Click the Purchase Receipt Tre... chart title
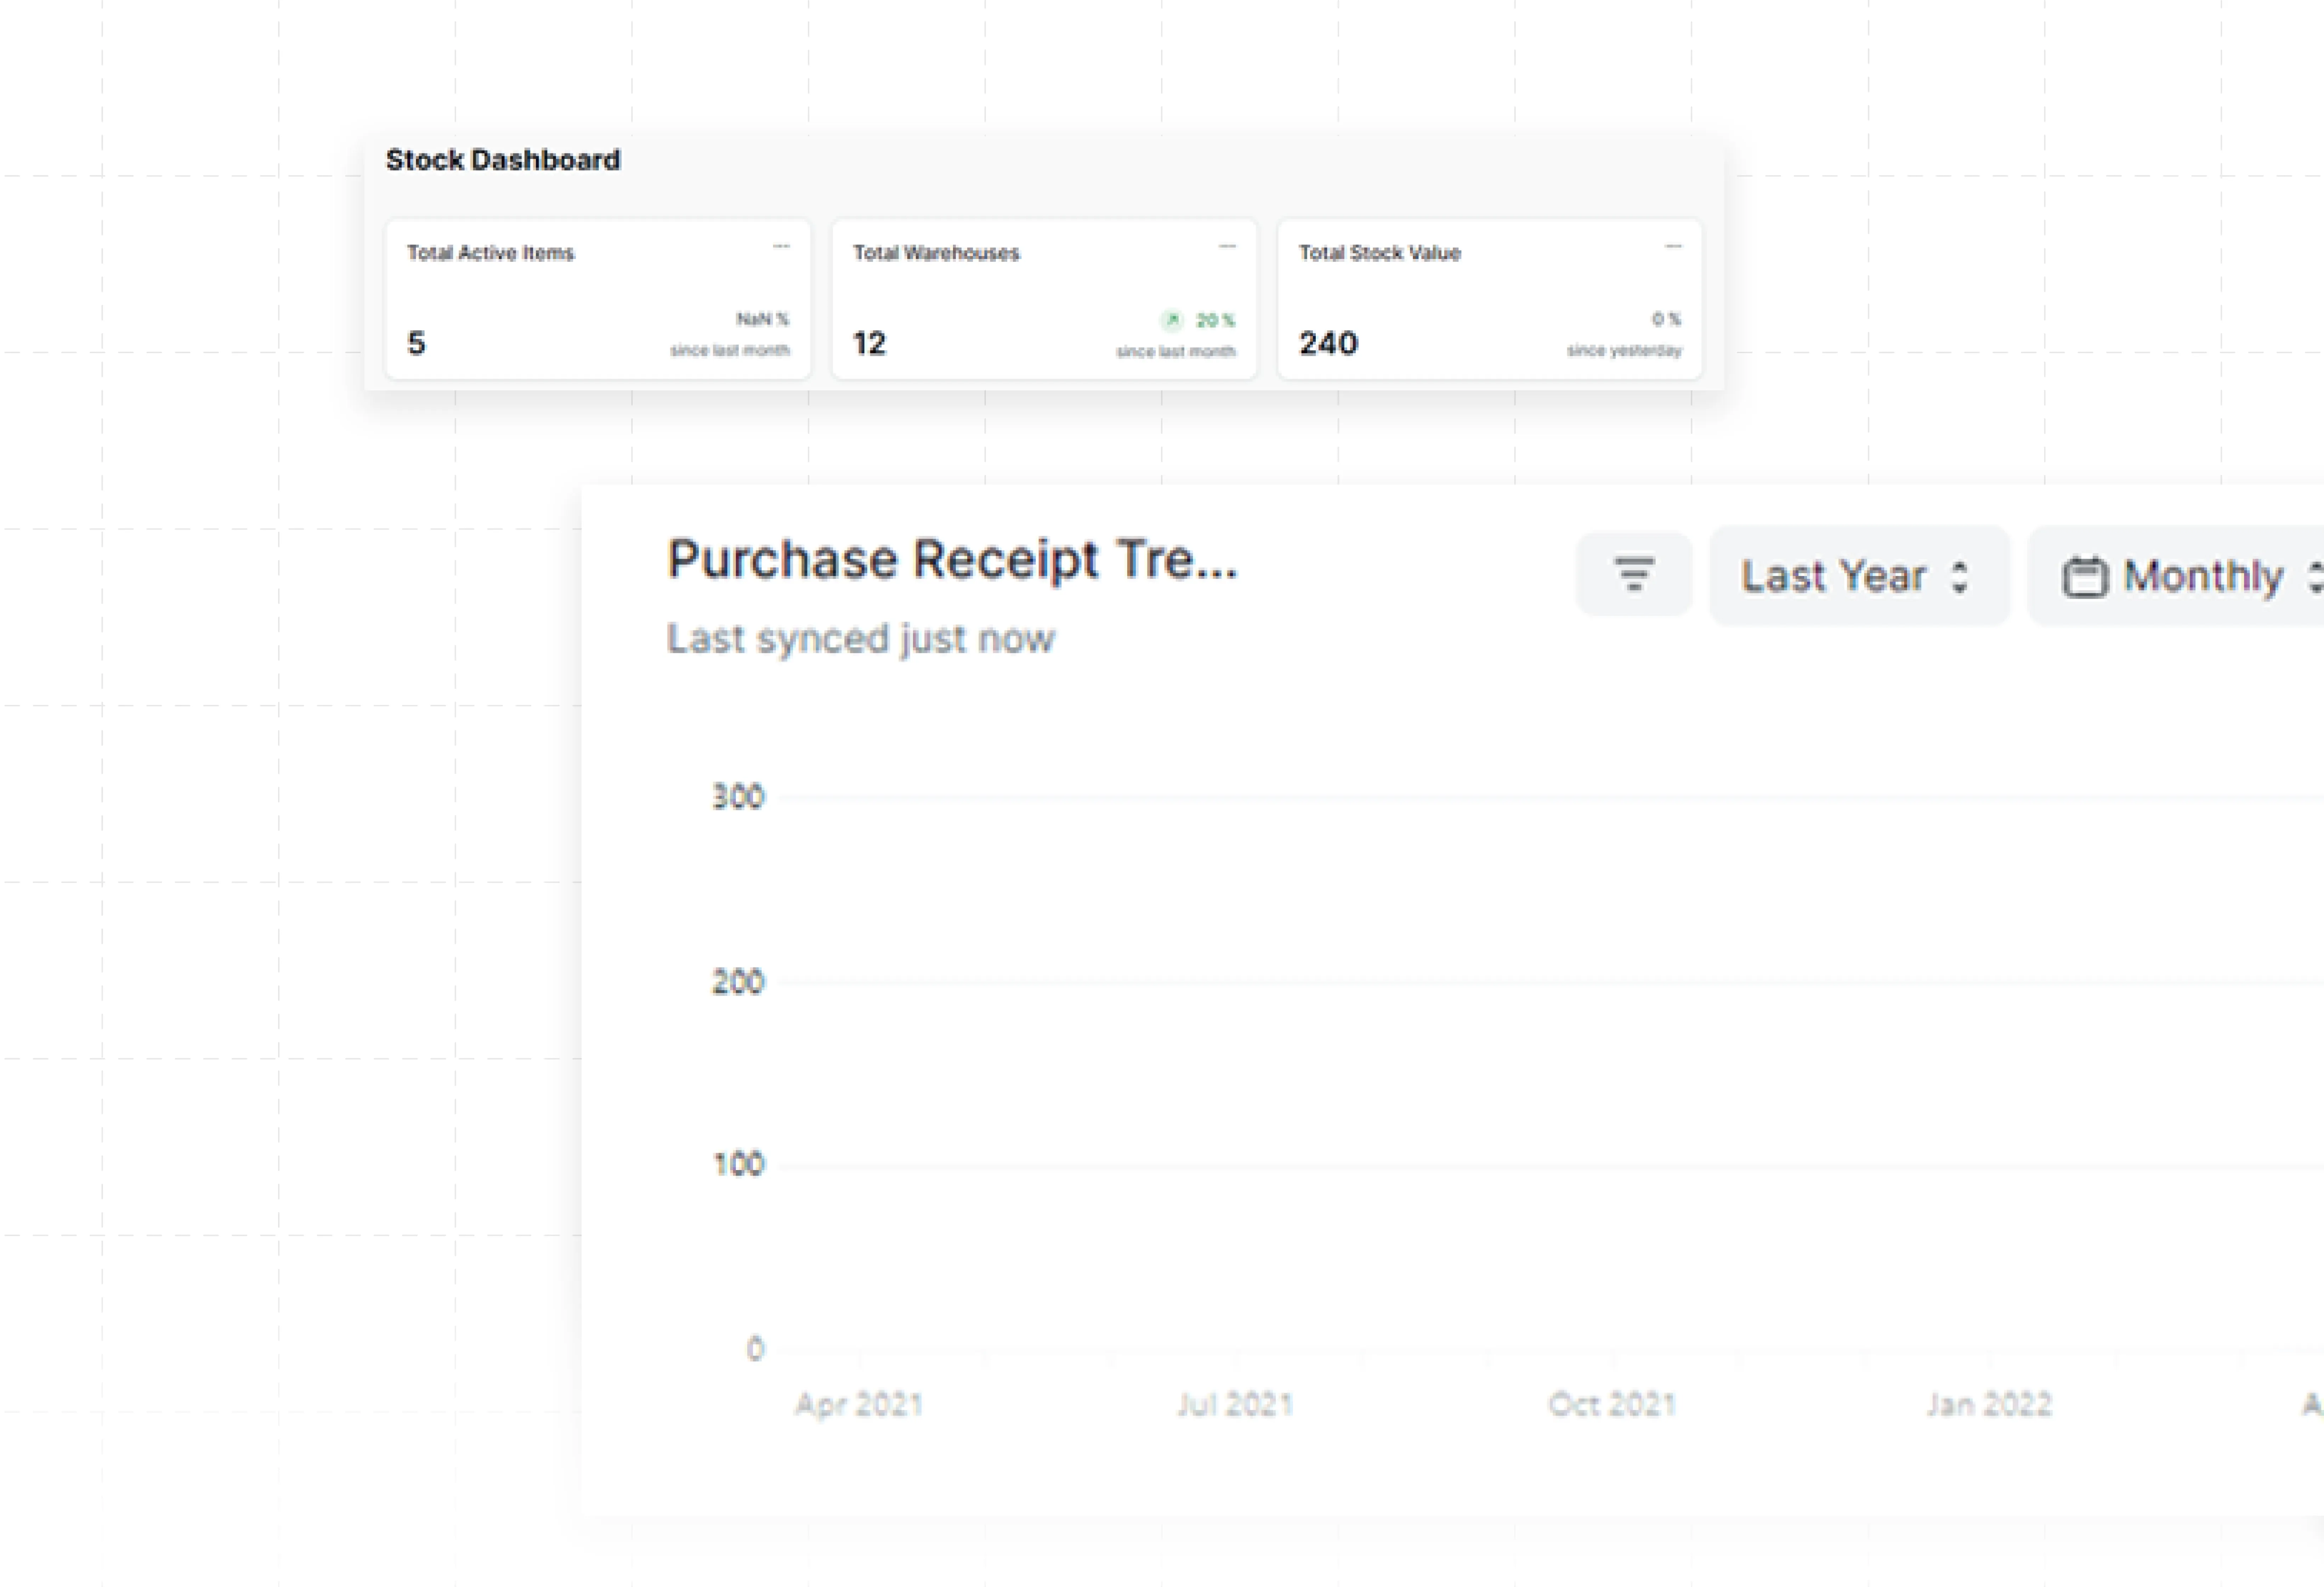Image resolution: width=2324 pixels, height=1587 pixels. tap(952, 559)
